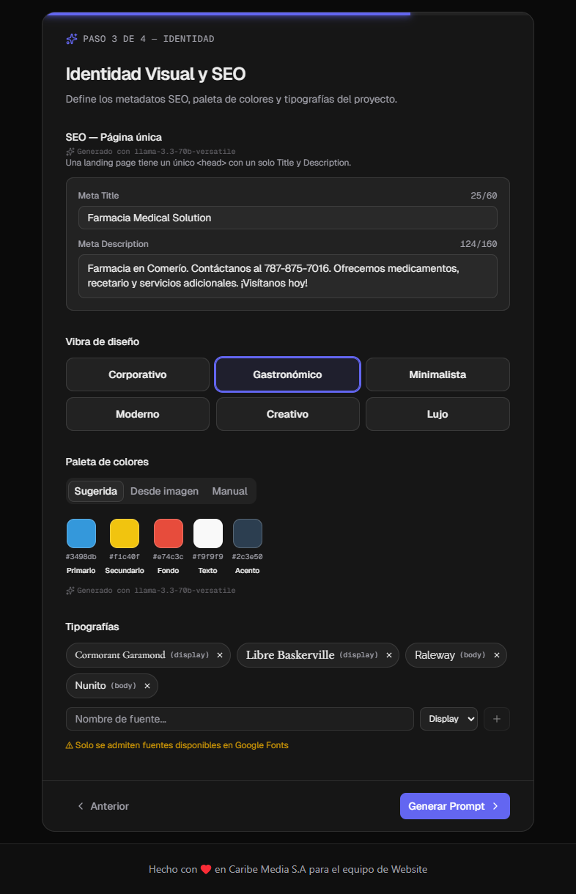Click the Hecho con Caribe Media footer text

pyautogui.click(x=288, y=870)
